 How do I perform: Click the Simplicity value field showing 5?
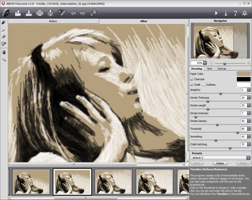coord(244,90)
